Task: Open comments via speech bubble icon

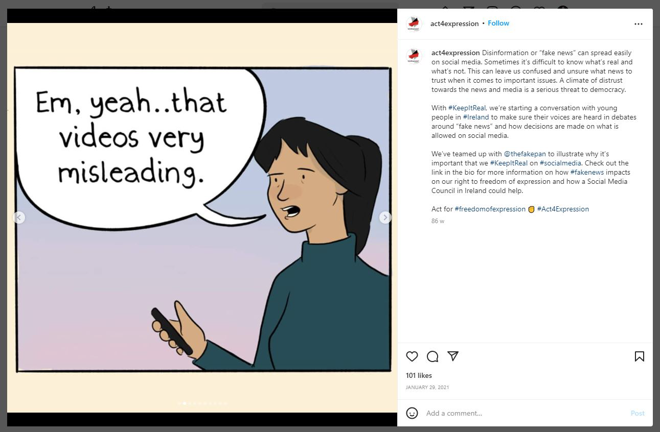Action: point(433,356)
